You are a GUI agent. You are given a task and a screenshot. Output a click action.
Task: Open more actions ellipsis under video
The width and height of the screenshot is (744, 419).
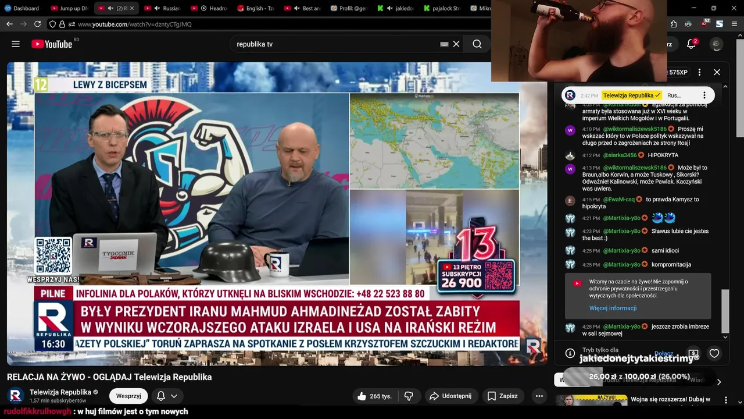point(539,396)
